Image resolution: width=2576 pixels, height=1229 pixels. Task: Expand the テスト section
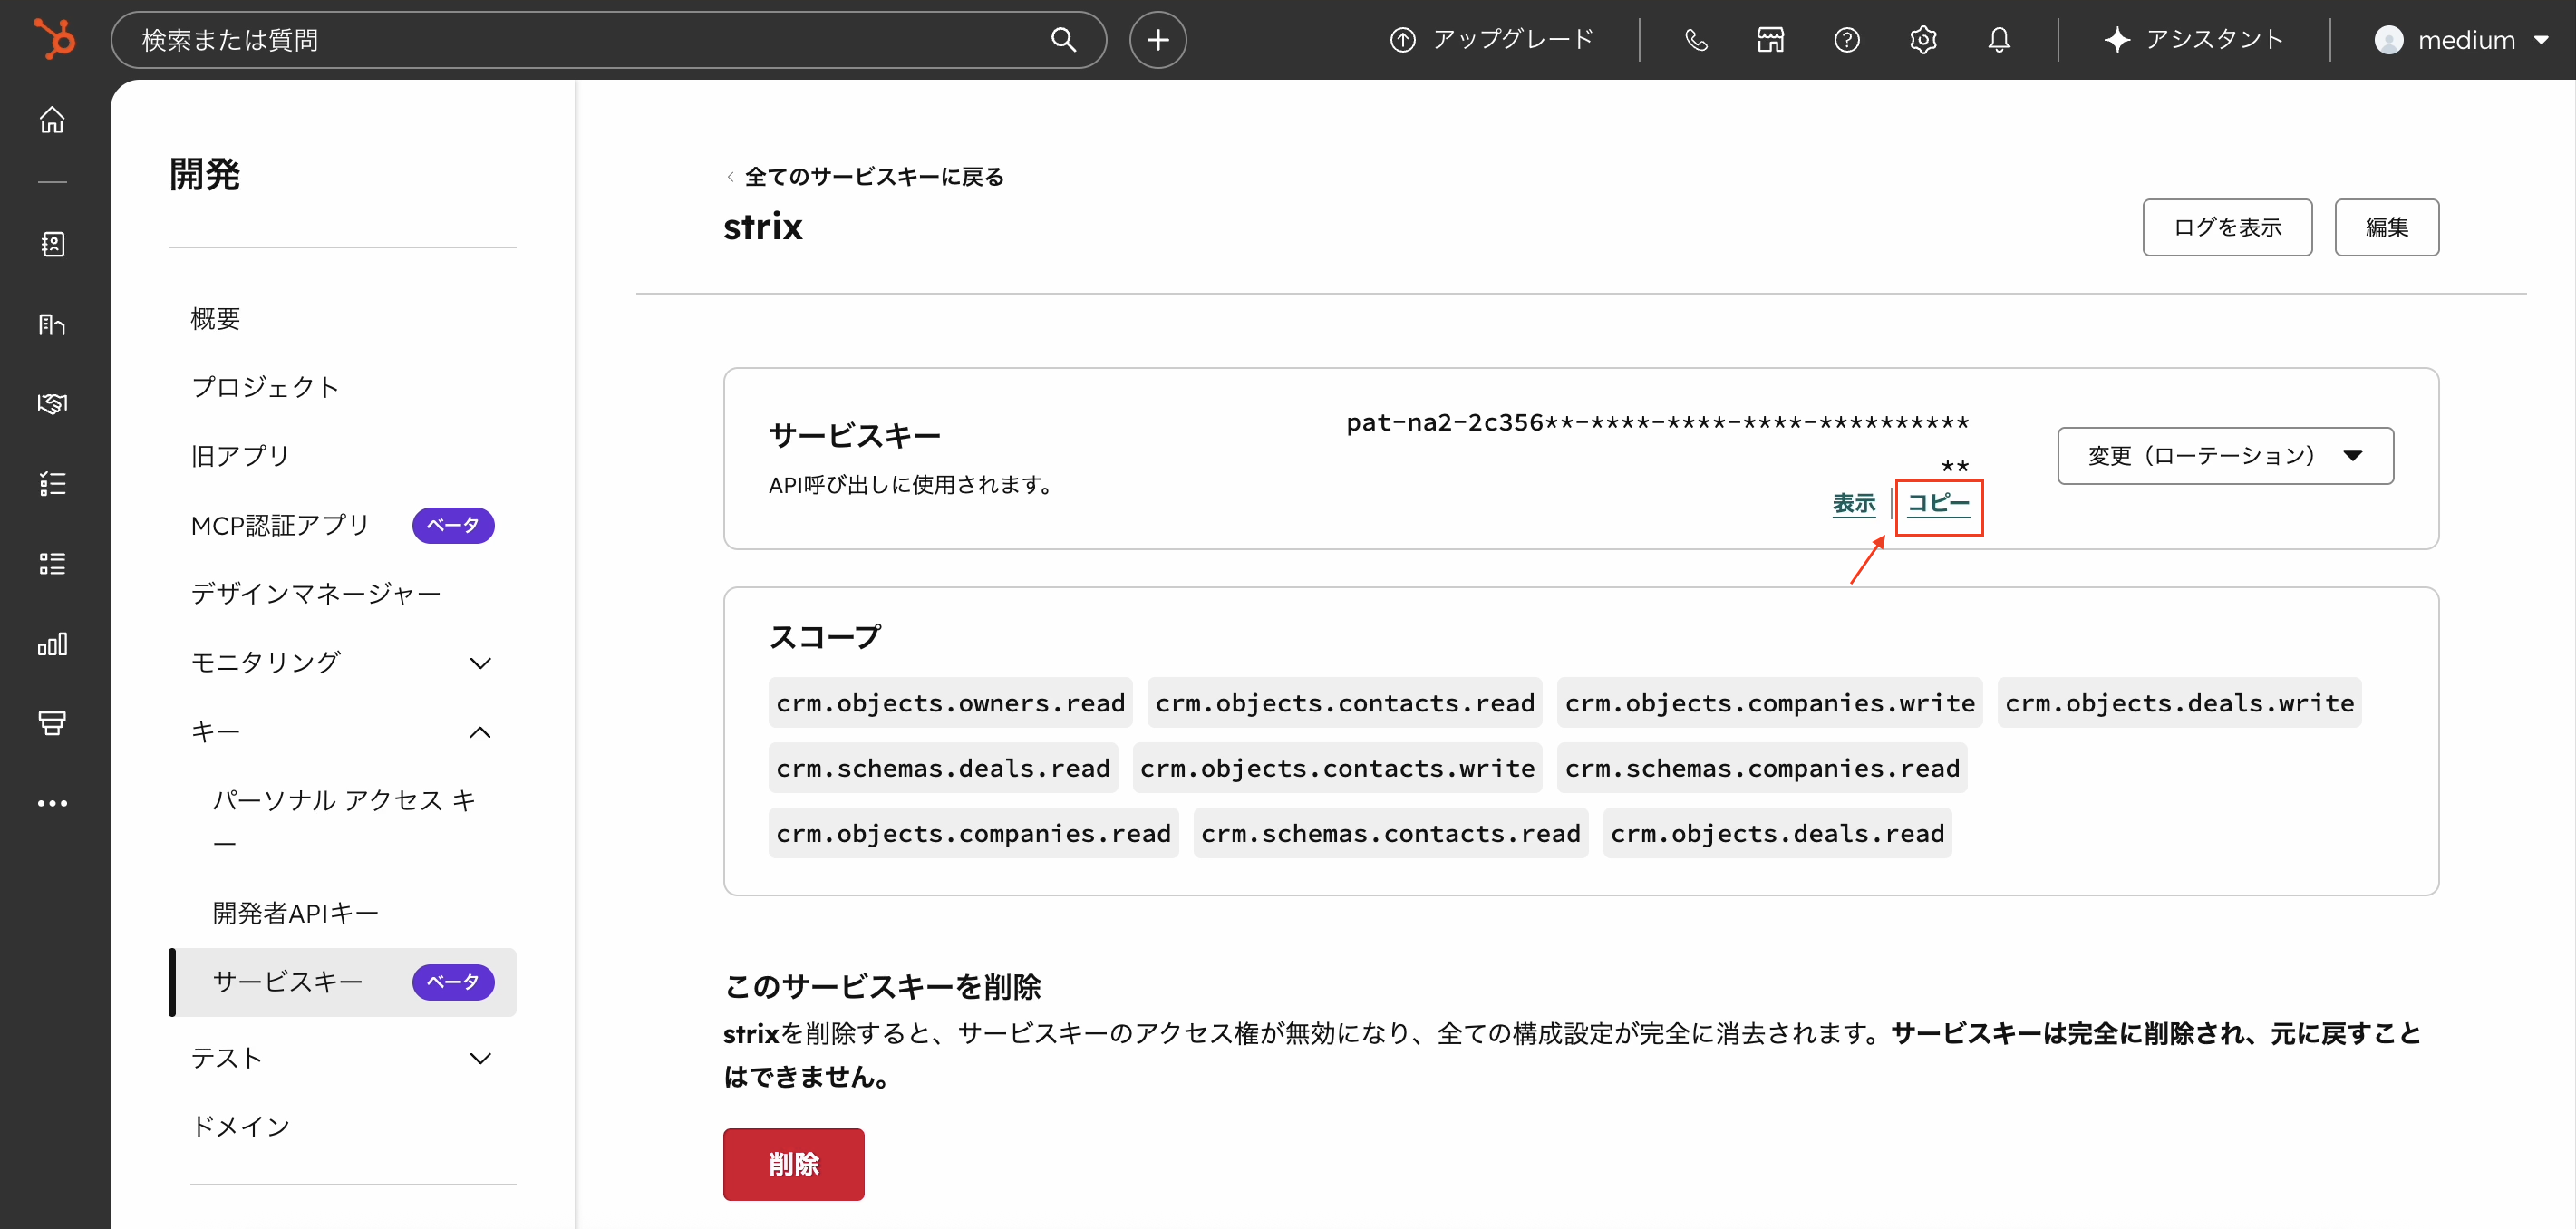click(x=342, y=1057)
